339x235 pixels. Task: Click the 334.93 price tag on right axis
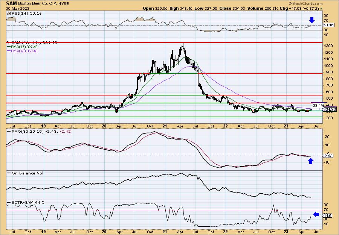[x=330, y=110]
